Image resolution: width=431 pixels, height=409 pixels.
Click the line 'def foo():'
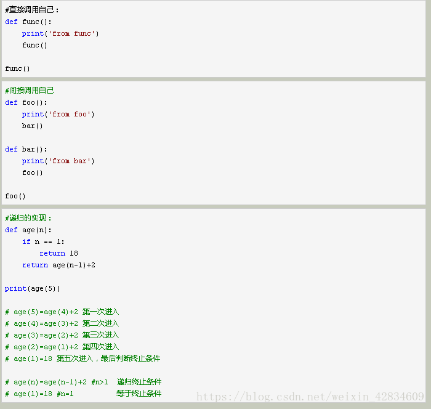click(x=26, y=103)
